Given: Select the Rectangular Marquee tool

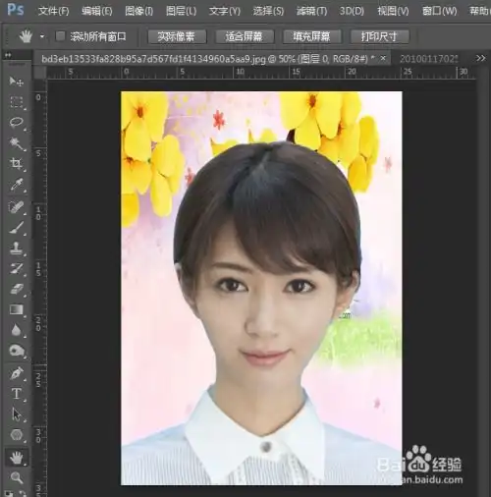Looking at the screenshot, I should point(16,102).
